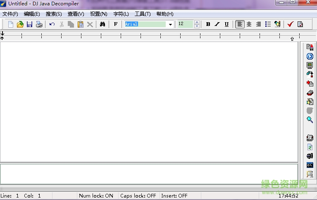Click the Line: 1 status indicator
Viewport: 317px width, 200px height.
click(x=10, y=196)
